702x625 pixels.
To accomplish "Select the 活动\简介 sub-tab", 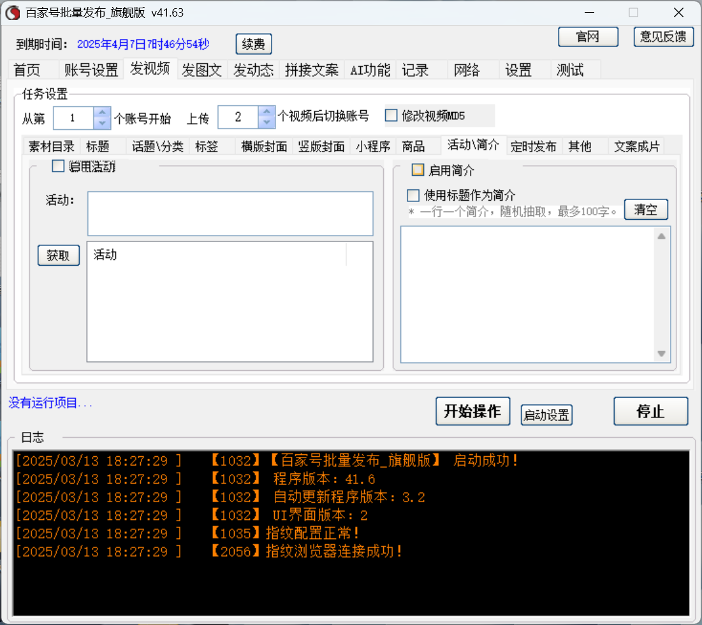I will (473, 145).
